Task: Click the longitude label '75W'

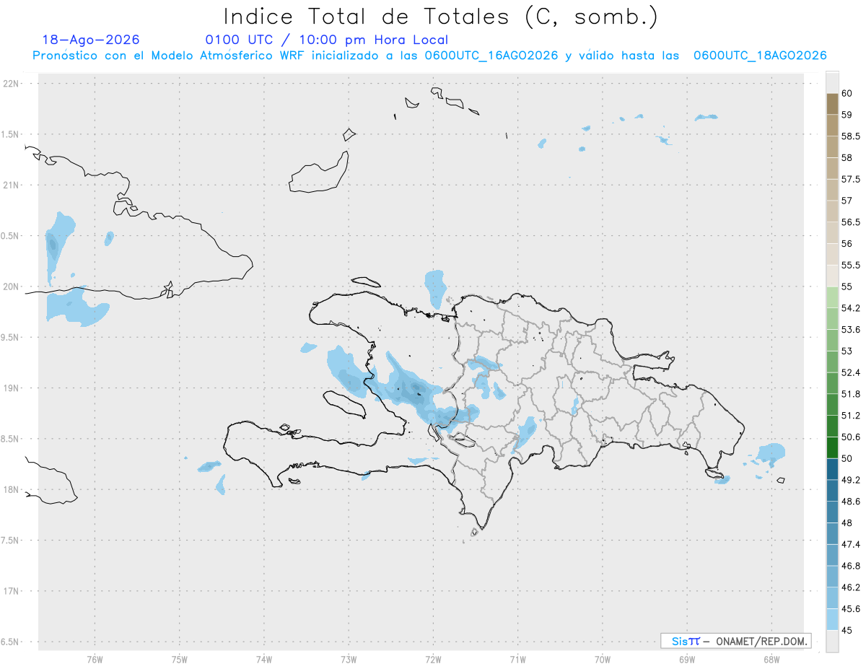Action: click(x=179, y=660)
